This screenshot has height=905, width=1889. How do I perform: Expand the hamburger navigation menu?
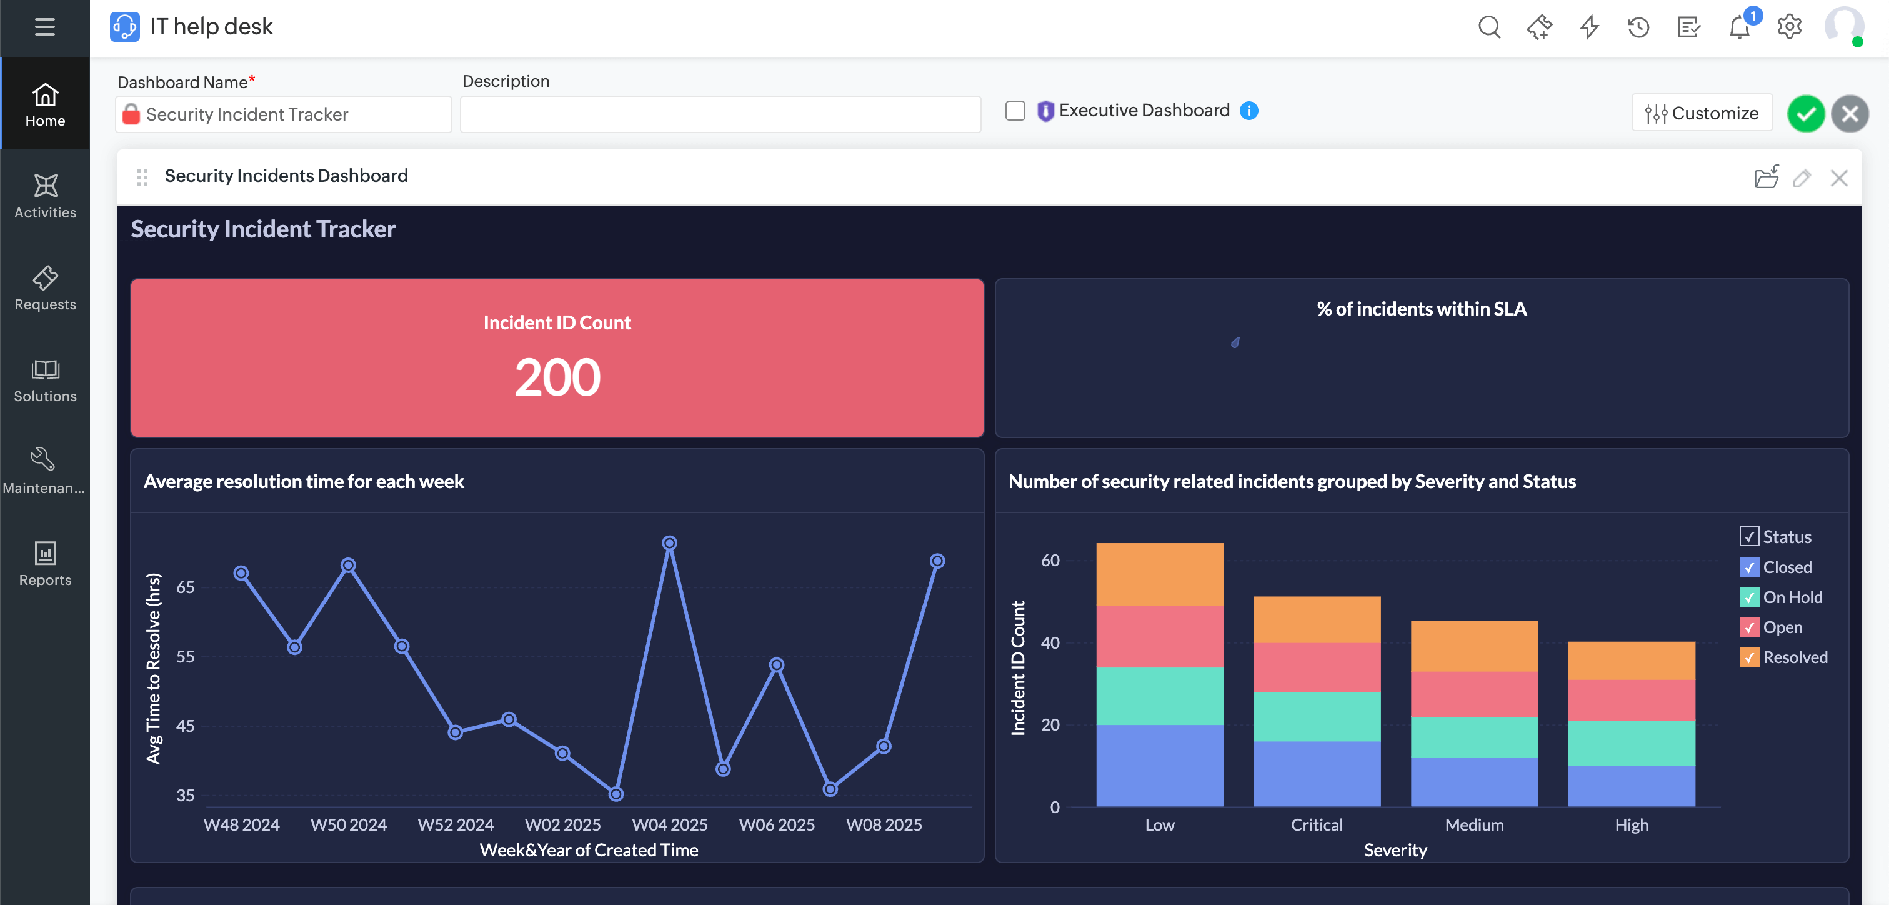[45, 27]
